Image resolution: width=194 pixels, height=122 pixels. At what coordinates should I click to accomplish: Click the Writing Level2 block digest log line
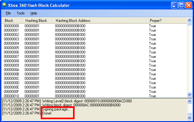(x=67, y=101)
